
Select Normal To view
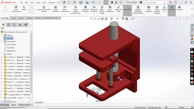[164, 9]
